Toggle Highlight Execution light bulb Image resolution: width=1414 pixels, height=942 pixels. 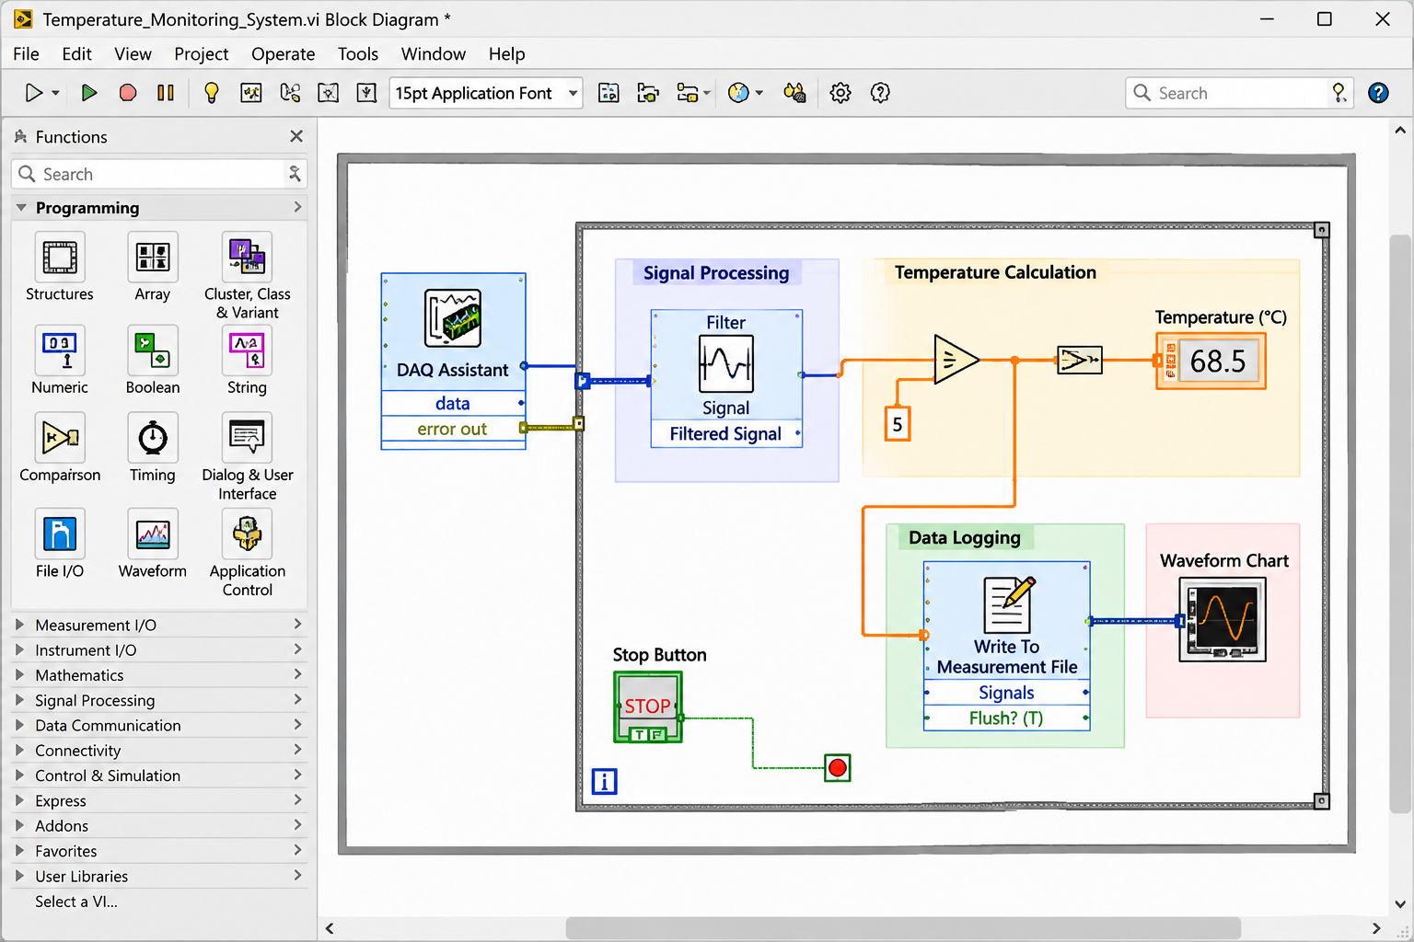[212, 93]
